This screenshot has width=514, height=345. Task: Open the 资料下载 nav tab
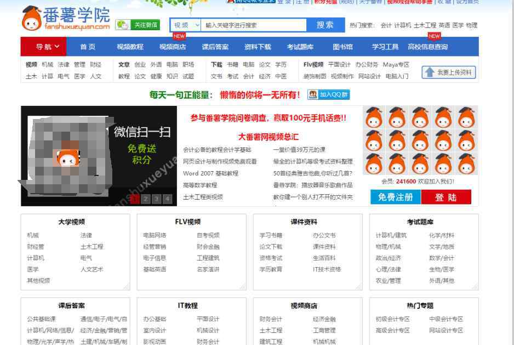coord(258,47)
